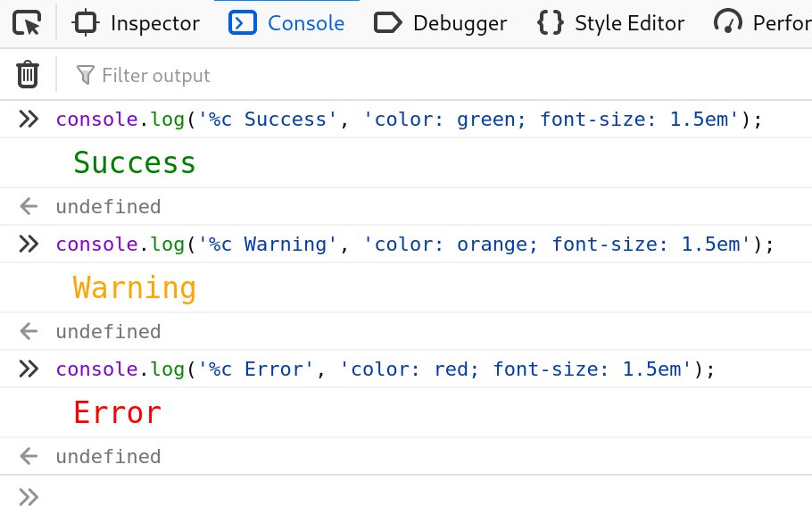Switch to the Console tab

tap(286, 23)
